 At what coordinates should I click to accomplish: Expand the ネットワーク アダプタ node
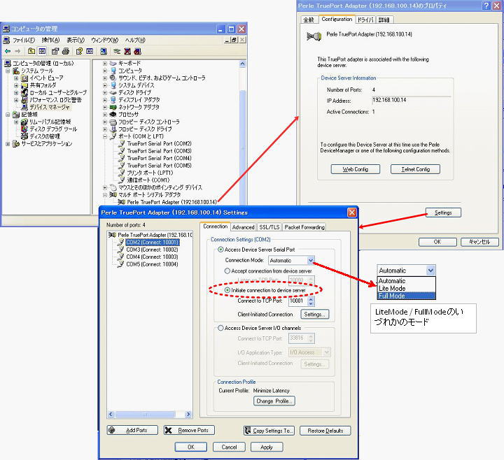pyautogui.click(x=105, y=107)
